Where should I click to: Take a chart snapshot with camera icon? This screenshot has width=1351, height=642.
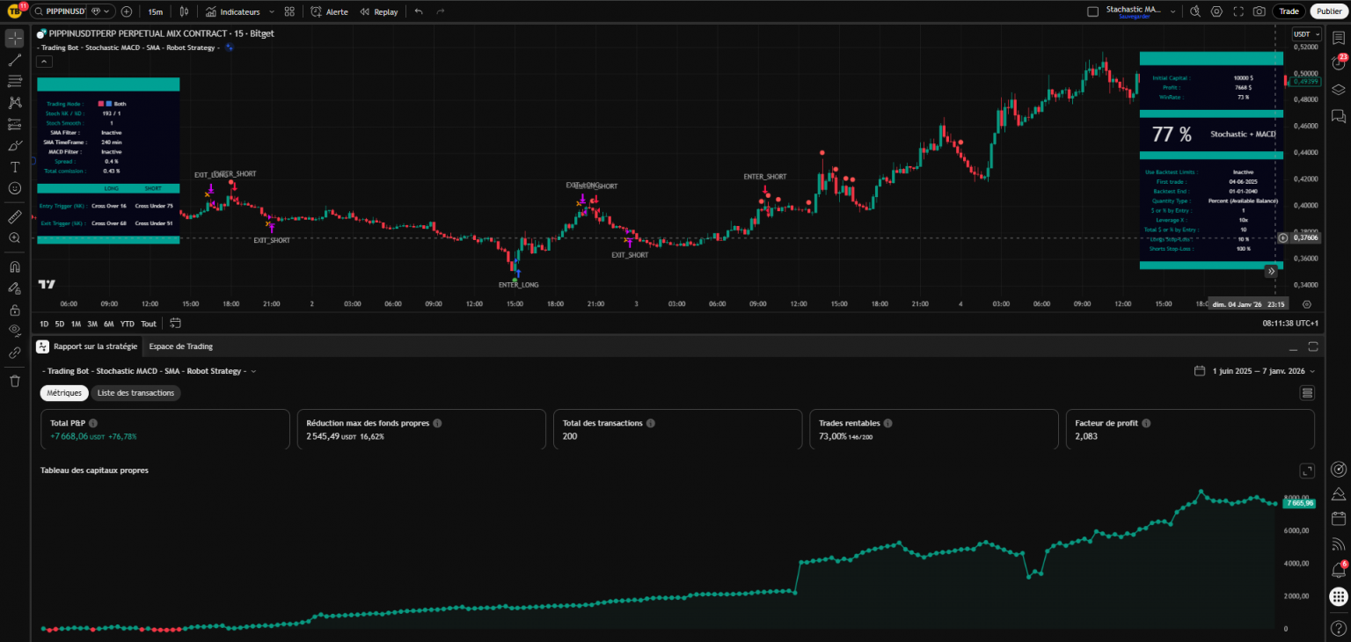pos(1260,11)
